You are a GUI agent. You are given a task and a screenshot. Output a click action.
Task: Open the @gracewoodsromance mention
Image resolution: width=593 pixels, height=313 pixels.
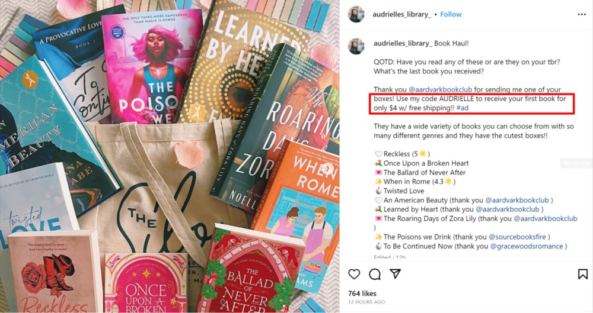[x=527, y=246]
